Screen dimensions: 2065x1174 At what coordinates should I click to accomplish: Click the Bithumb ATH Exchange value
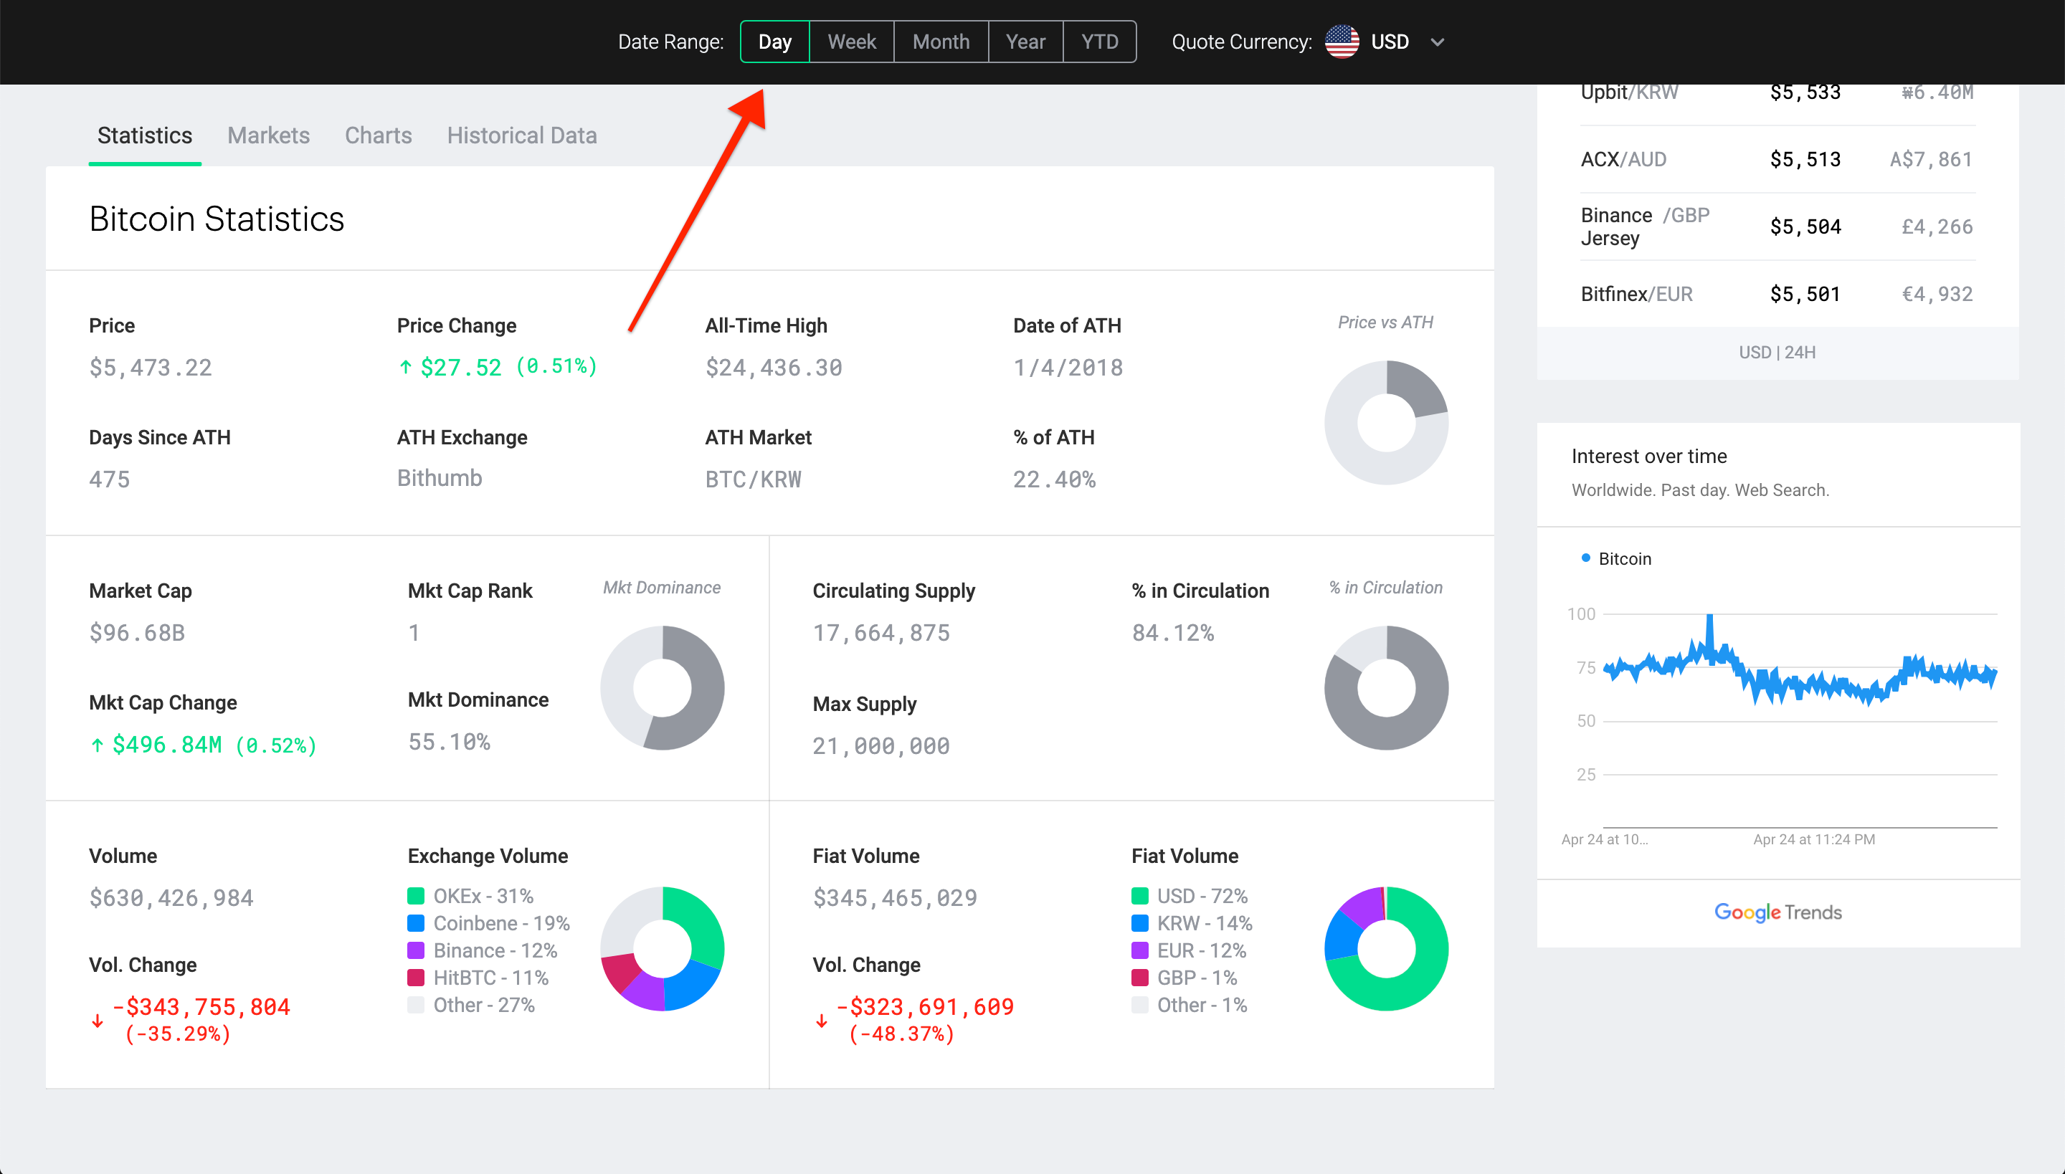(x=440, y=478)
